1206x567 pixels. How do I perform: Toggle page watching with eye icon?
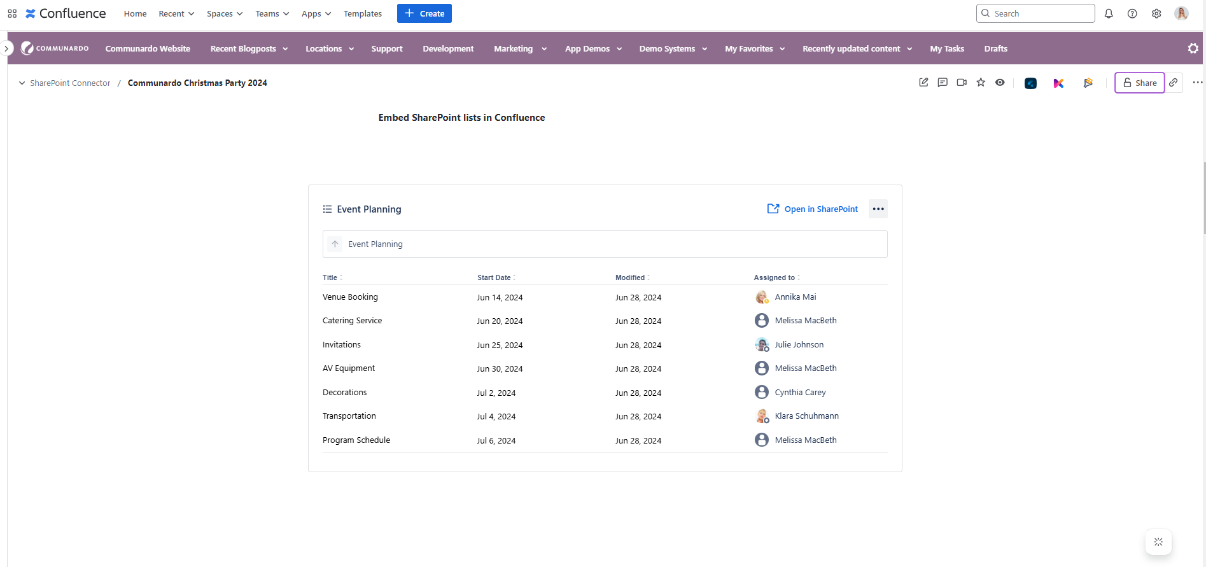tap(1000, 83)
